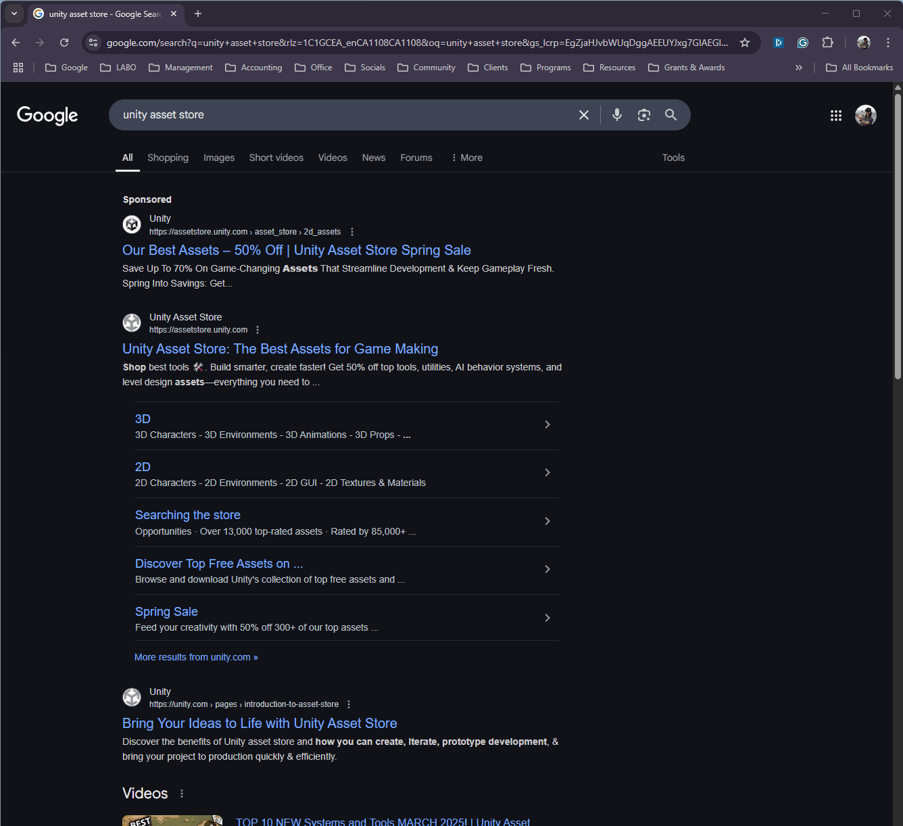Switch to Short videos tab

[276, 157]
